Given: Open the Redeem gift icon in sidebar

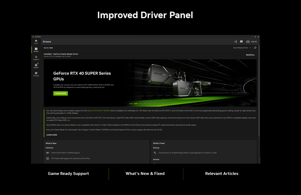Looking at the screenshot, I should pyautogui.click(x=36, y=66).
